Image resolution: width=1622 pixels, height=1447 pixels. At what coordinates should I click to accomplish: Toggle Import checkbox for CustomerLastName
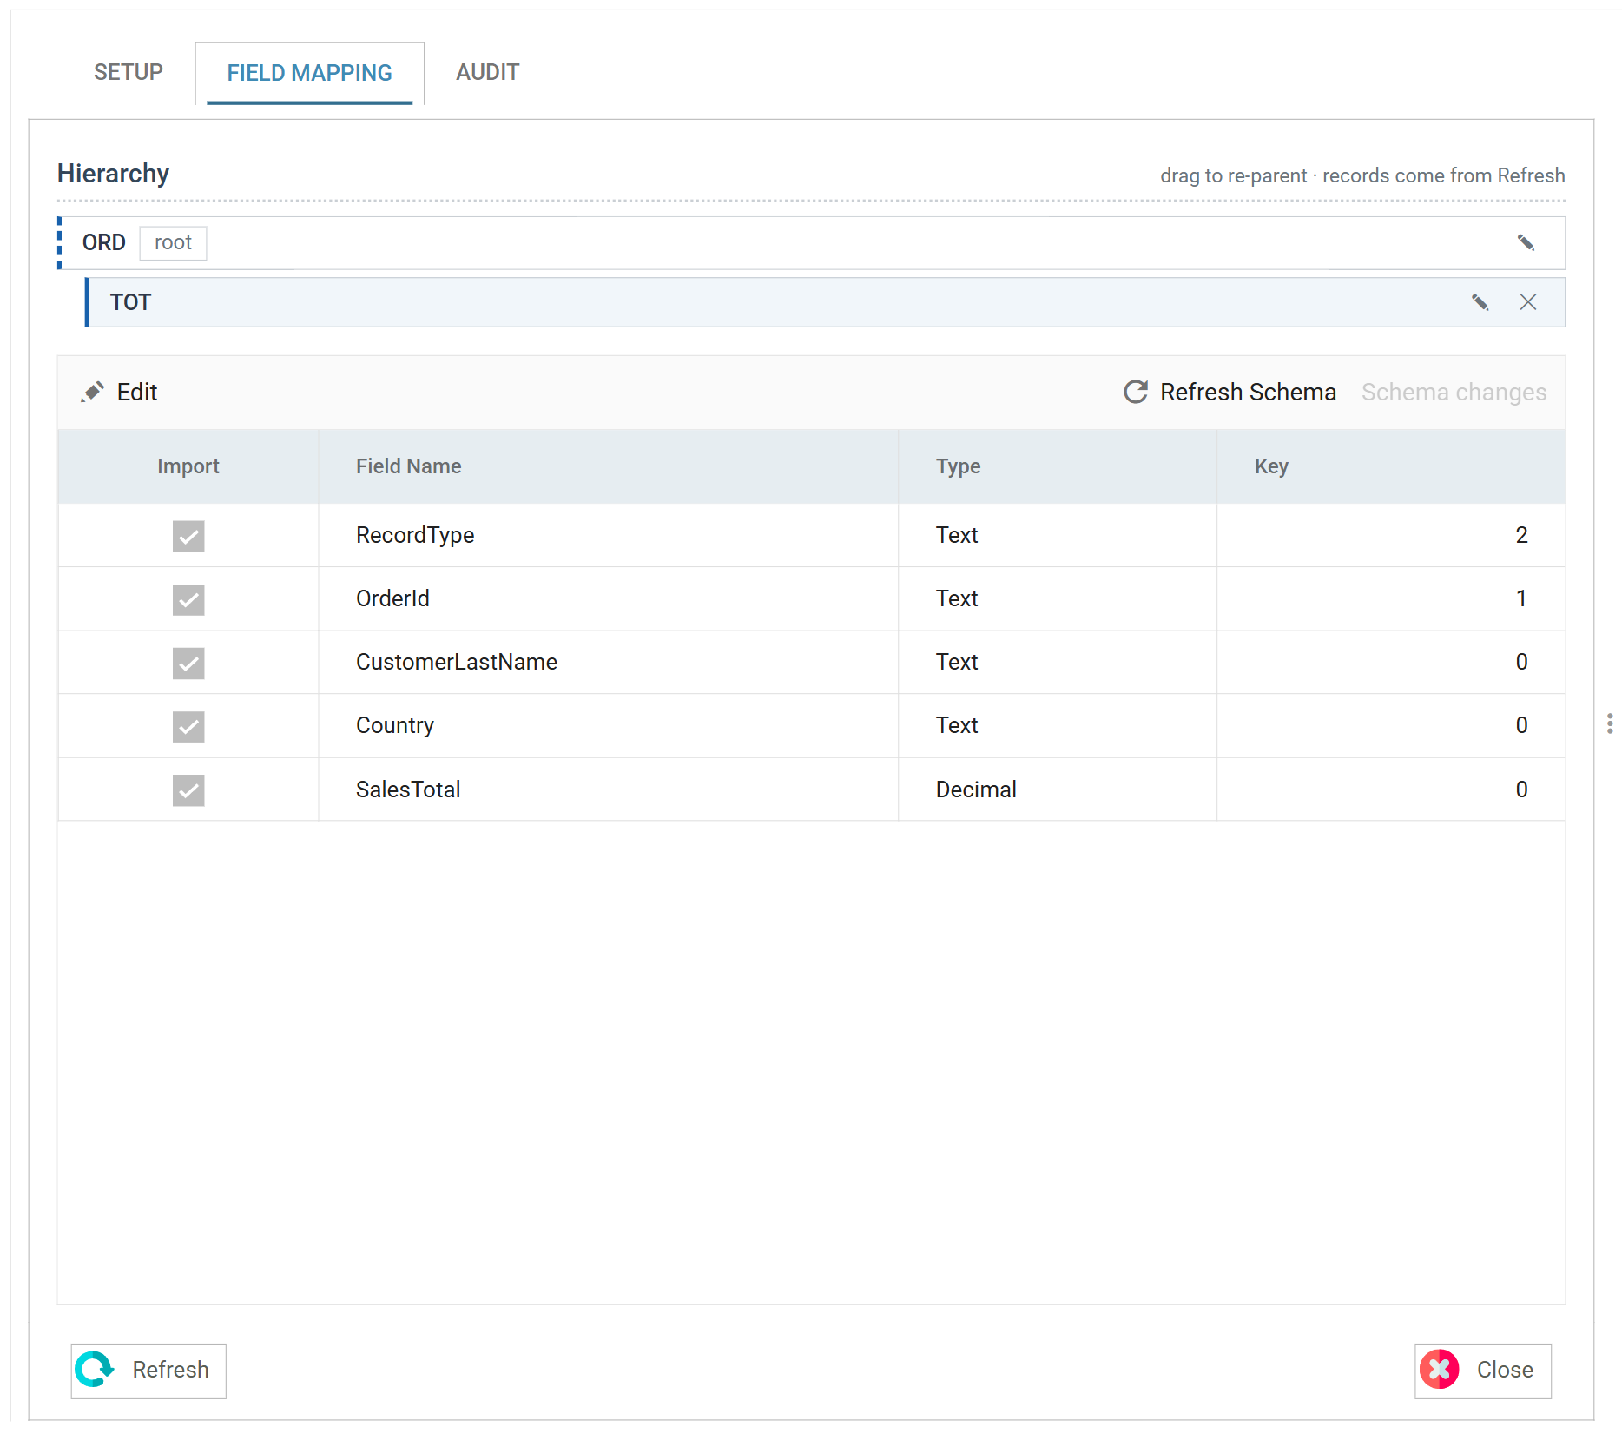click(x=188, y=663)
